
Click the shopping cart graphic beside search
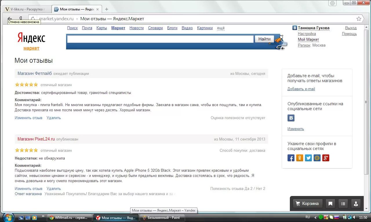point(281,42)
